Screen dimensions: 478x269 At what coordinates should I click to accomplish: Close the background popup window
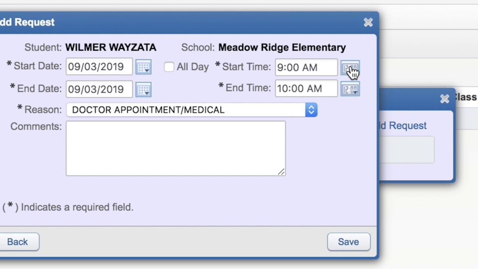click(444, 99)
